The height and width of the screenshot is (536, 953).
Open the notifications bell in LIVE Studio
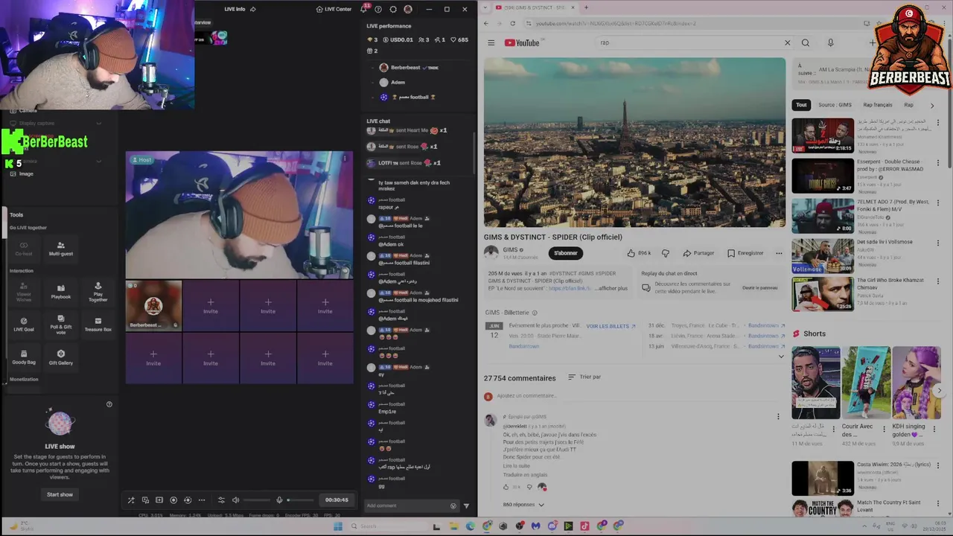(x=364, y=9)
